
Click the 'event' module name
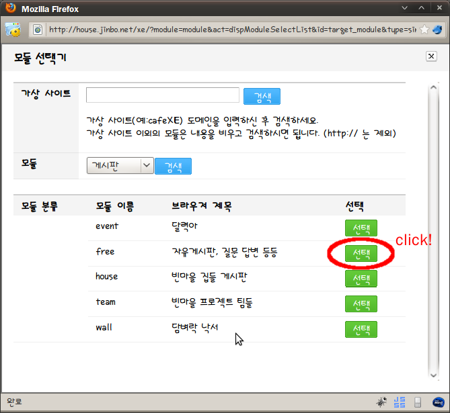click(107, 226)
